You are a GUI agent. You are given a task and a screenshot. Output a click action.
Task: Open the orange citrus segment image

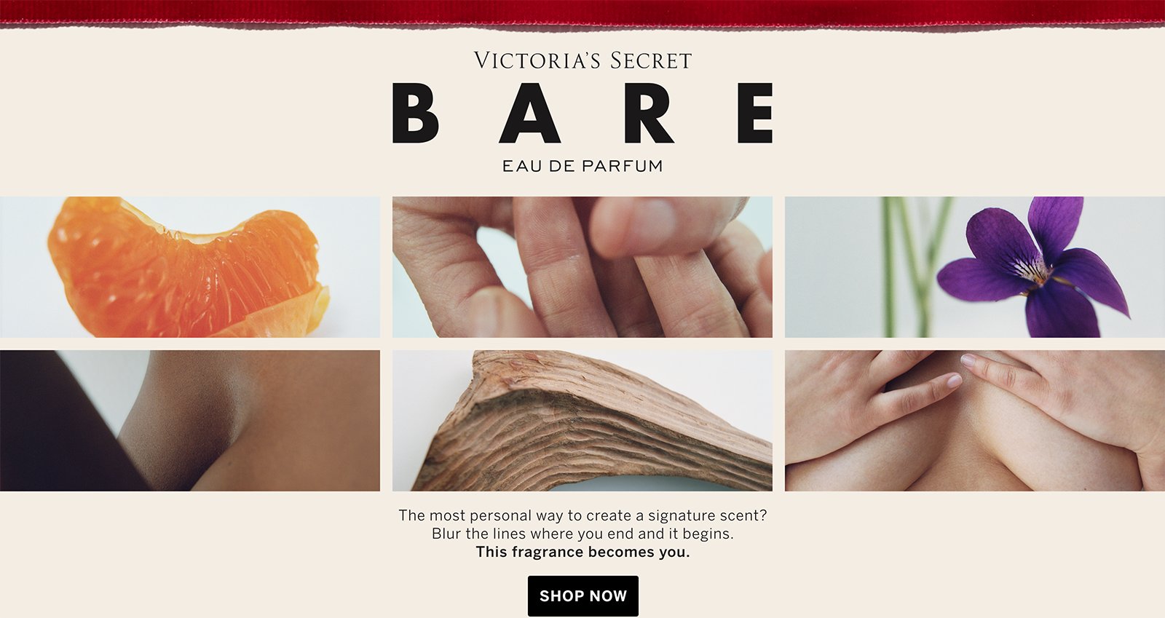tap(190, 267)
